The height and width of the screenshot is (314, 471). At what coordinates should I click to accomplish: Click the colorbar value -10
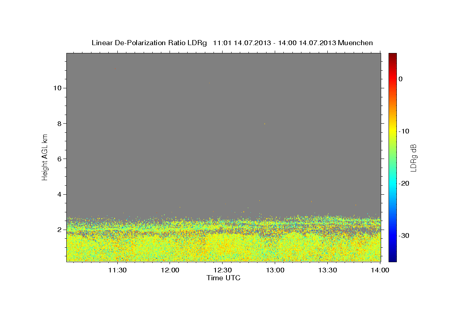click(x=403, y=131)
